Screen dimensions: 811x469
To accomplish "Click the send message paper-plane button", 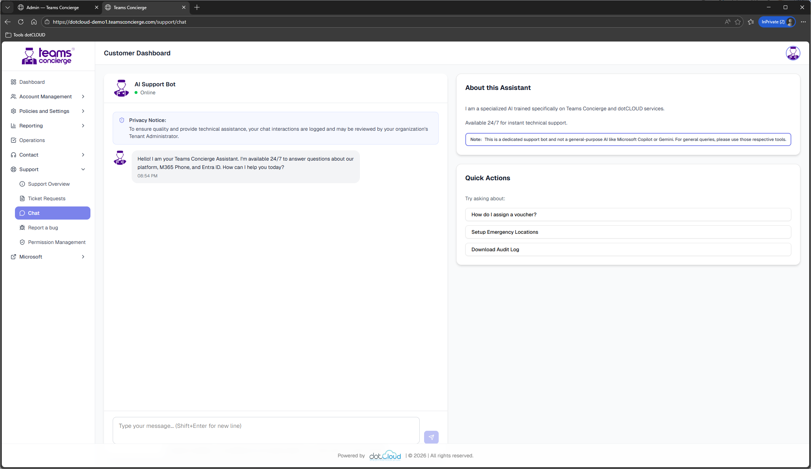I will pyautogui.click(x=431, y=437).
